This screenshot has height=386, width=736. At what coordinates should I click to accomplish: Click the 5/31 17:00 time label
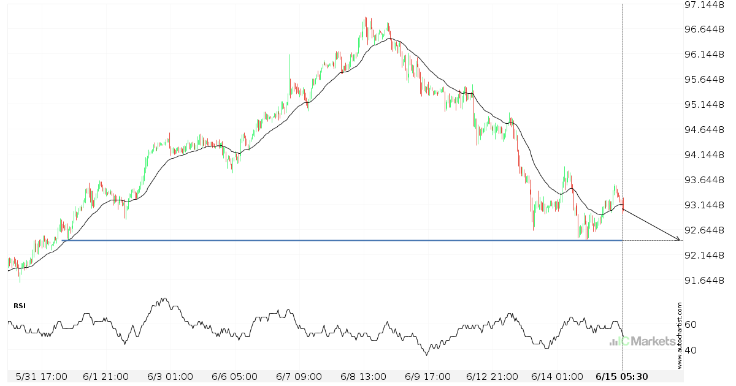pyautogui.click(x=40, y=376)
